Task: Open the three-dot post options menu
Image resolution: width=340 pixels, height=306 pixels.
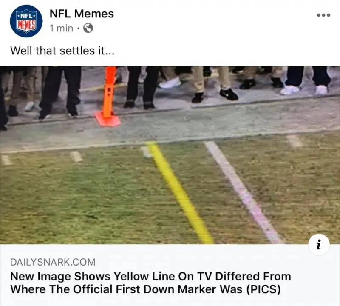Action: tap(323, 15)
